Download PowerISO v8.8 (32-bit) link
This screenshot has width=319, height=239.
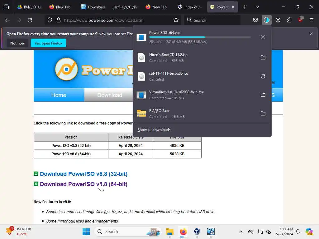click(83, 174)
